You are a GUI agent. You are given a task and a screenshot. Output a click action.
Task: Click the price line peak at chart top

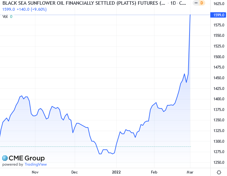(190, 15)
